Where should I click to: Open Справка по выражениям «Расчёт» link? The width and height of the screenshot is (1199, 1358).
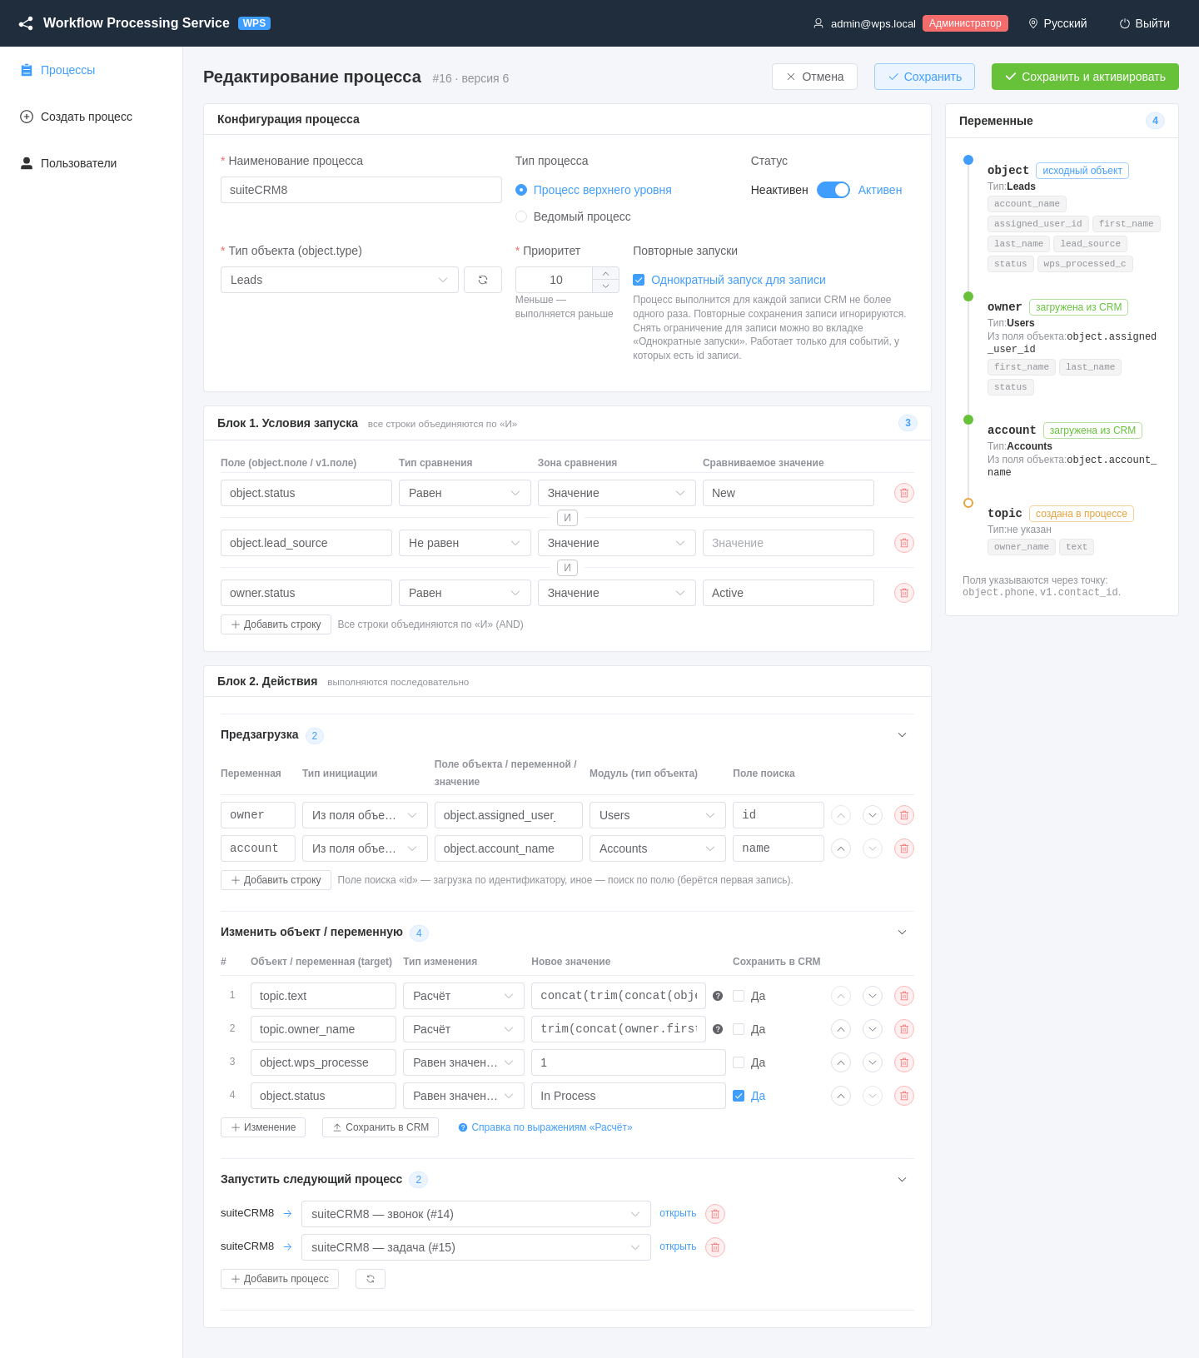click(545, 1127)
